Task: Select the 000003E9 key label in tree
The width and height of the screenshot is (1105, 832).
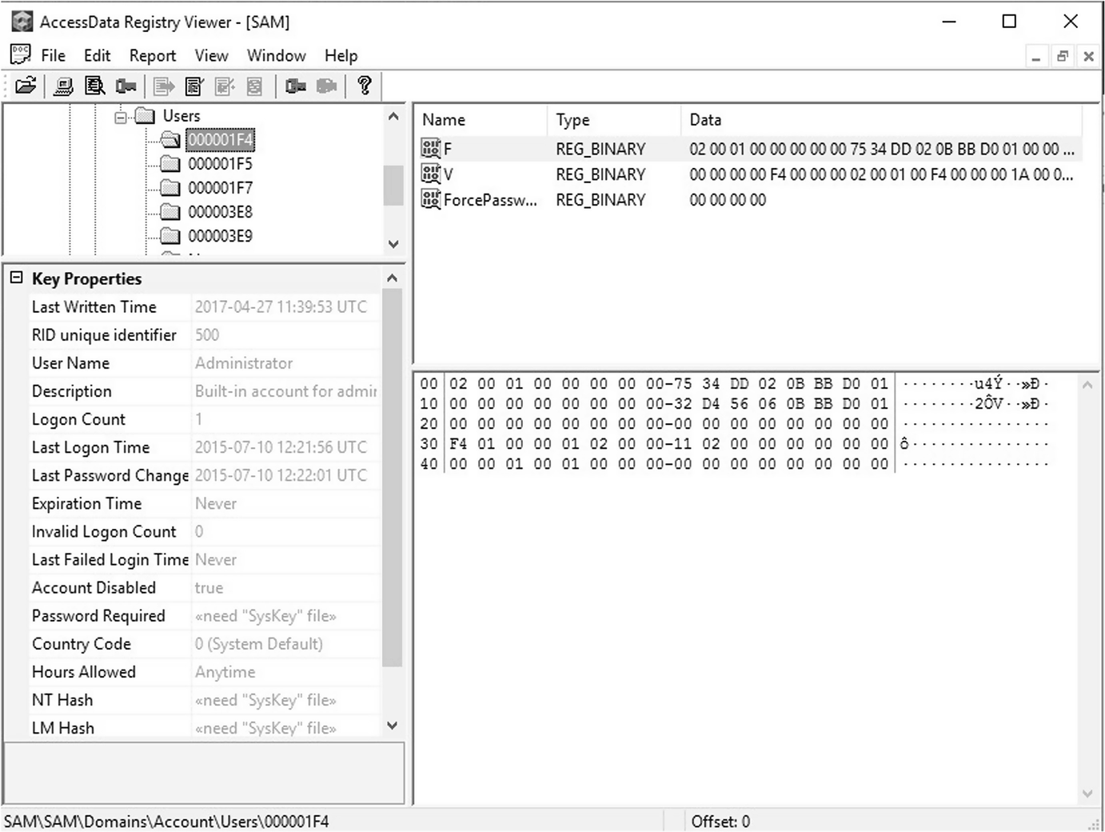Action: (220, 236)
